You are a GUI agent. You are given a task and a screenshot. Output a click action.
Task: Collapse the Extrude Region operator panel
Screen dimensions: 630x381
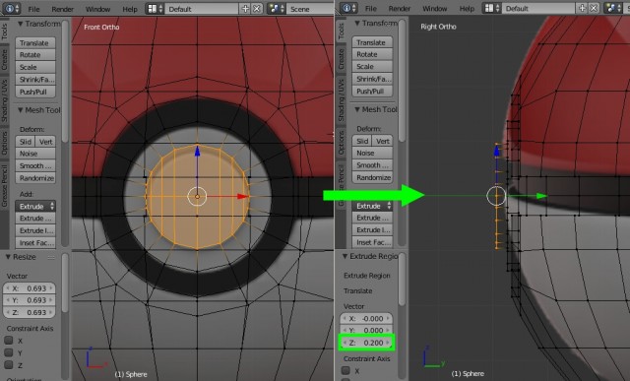345,256
